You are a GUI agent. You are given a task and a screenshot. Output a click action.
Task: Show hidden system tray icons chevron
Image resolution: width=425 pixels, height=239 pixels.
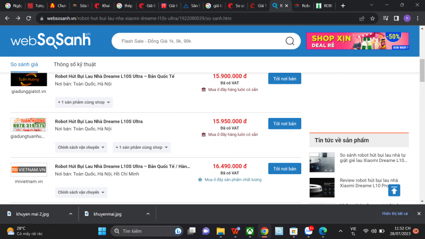coord(341,231)
